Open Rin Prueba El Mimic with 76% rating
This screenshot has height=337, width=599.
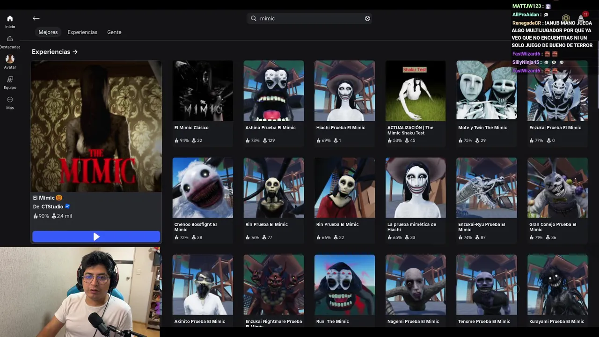(274, 188)
